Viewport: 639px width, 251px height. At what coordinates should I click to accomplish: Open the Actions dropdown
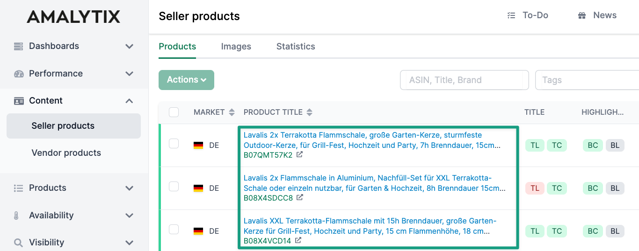pyautogui.click(x=186, y=80)
